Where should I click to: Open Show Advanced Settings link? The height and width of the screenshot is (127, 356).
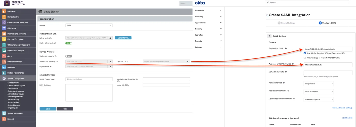pyautogui.click(x=342, y=108)
